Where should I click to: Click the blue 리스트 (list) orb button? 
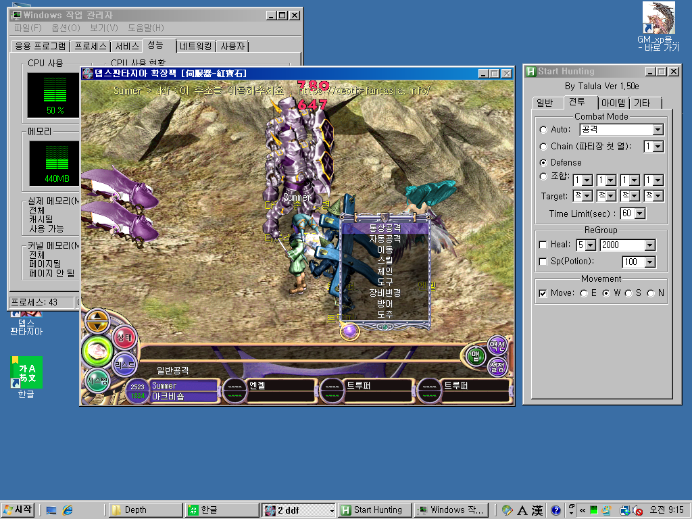125,364
